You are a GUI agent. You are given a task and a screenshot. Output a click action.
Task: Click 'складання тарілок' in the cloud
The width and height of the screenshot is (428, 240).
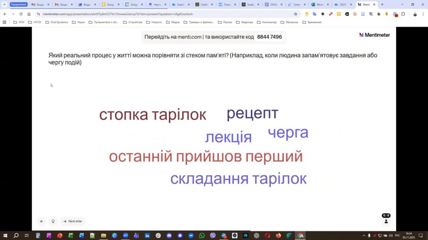pos(239,179)
